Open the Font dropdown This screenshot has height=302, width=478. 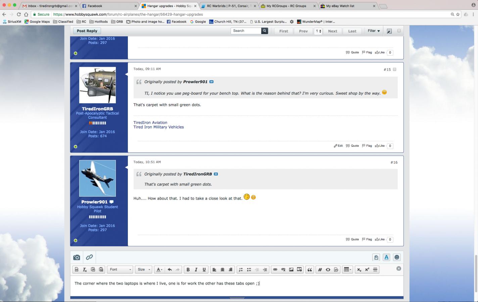click(x=121, y=269)
